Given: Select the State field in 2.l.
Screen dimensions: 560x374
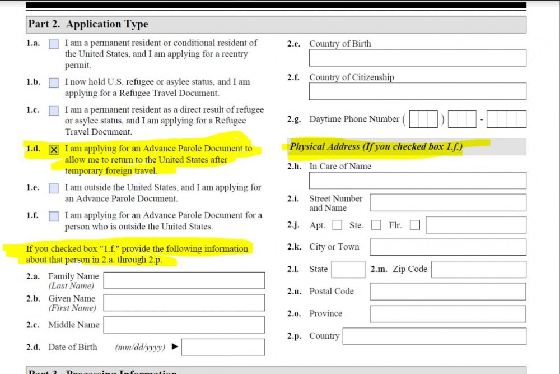Looking at the screenshot, I should pos(348,269).
